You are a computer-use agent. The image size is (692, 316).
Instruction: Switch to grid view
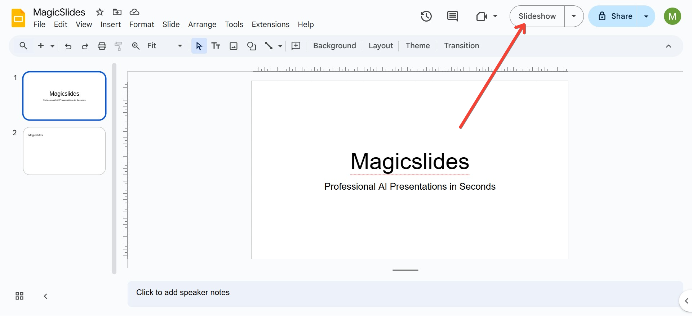click(x=19, y=296)
